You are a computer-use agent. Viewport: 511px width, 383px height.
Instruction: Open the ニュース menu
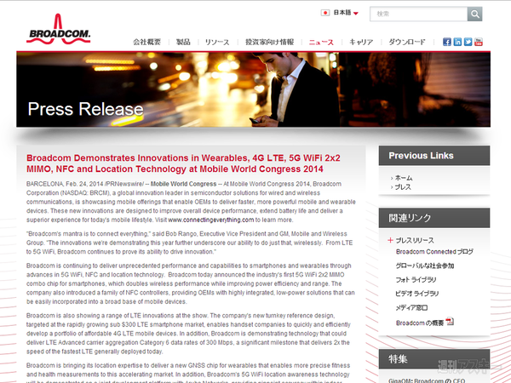[321, 42]
